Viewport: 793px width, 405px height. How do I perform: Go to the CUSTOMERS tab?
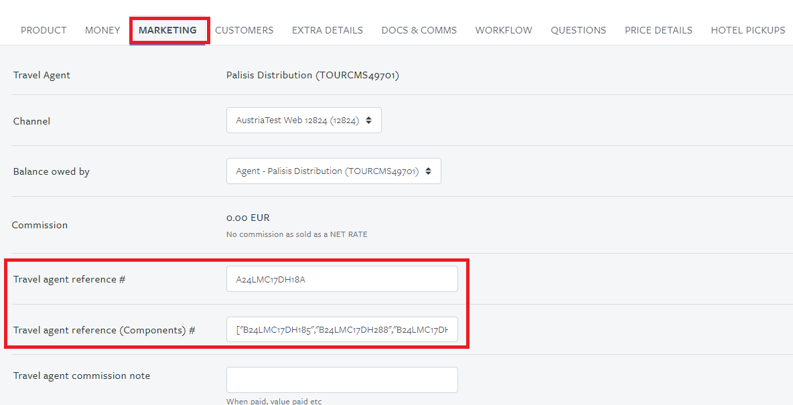pyautogui.click(x=244, y=30)
